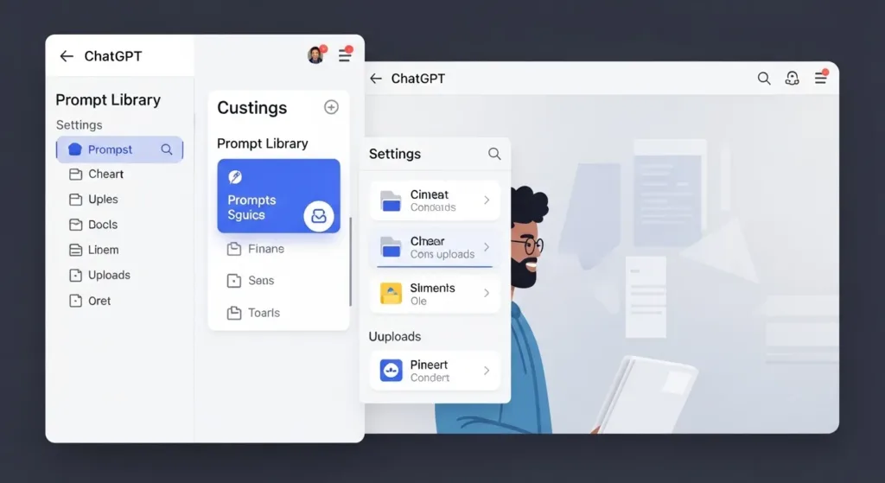Screen dimensions: 885x483
Task: Expand the Sliments row chevron
Action: click(x=487, y=294)
